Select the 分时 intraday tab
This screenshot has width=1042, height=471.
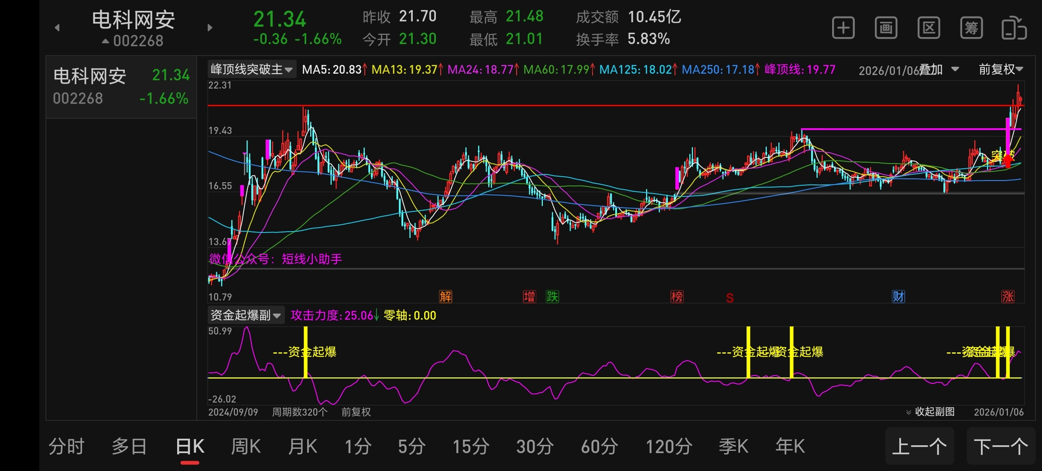click(x=66, y=447)
